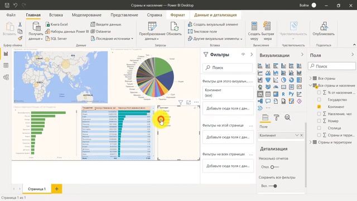Click the Save icon in title bar
The height and width of the screenshot is (201, 357).
[x=7, y=5]
